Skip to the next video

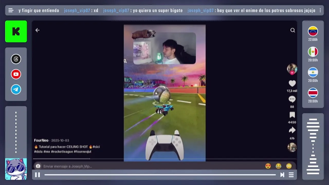coord(282,175)
